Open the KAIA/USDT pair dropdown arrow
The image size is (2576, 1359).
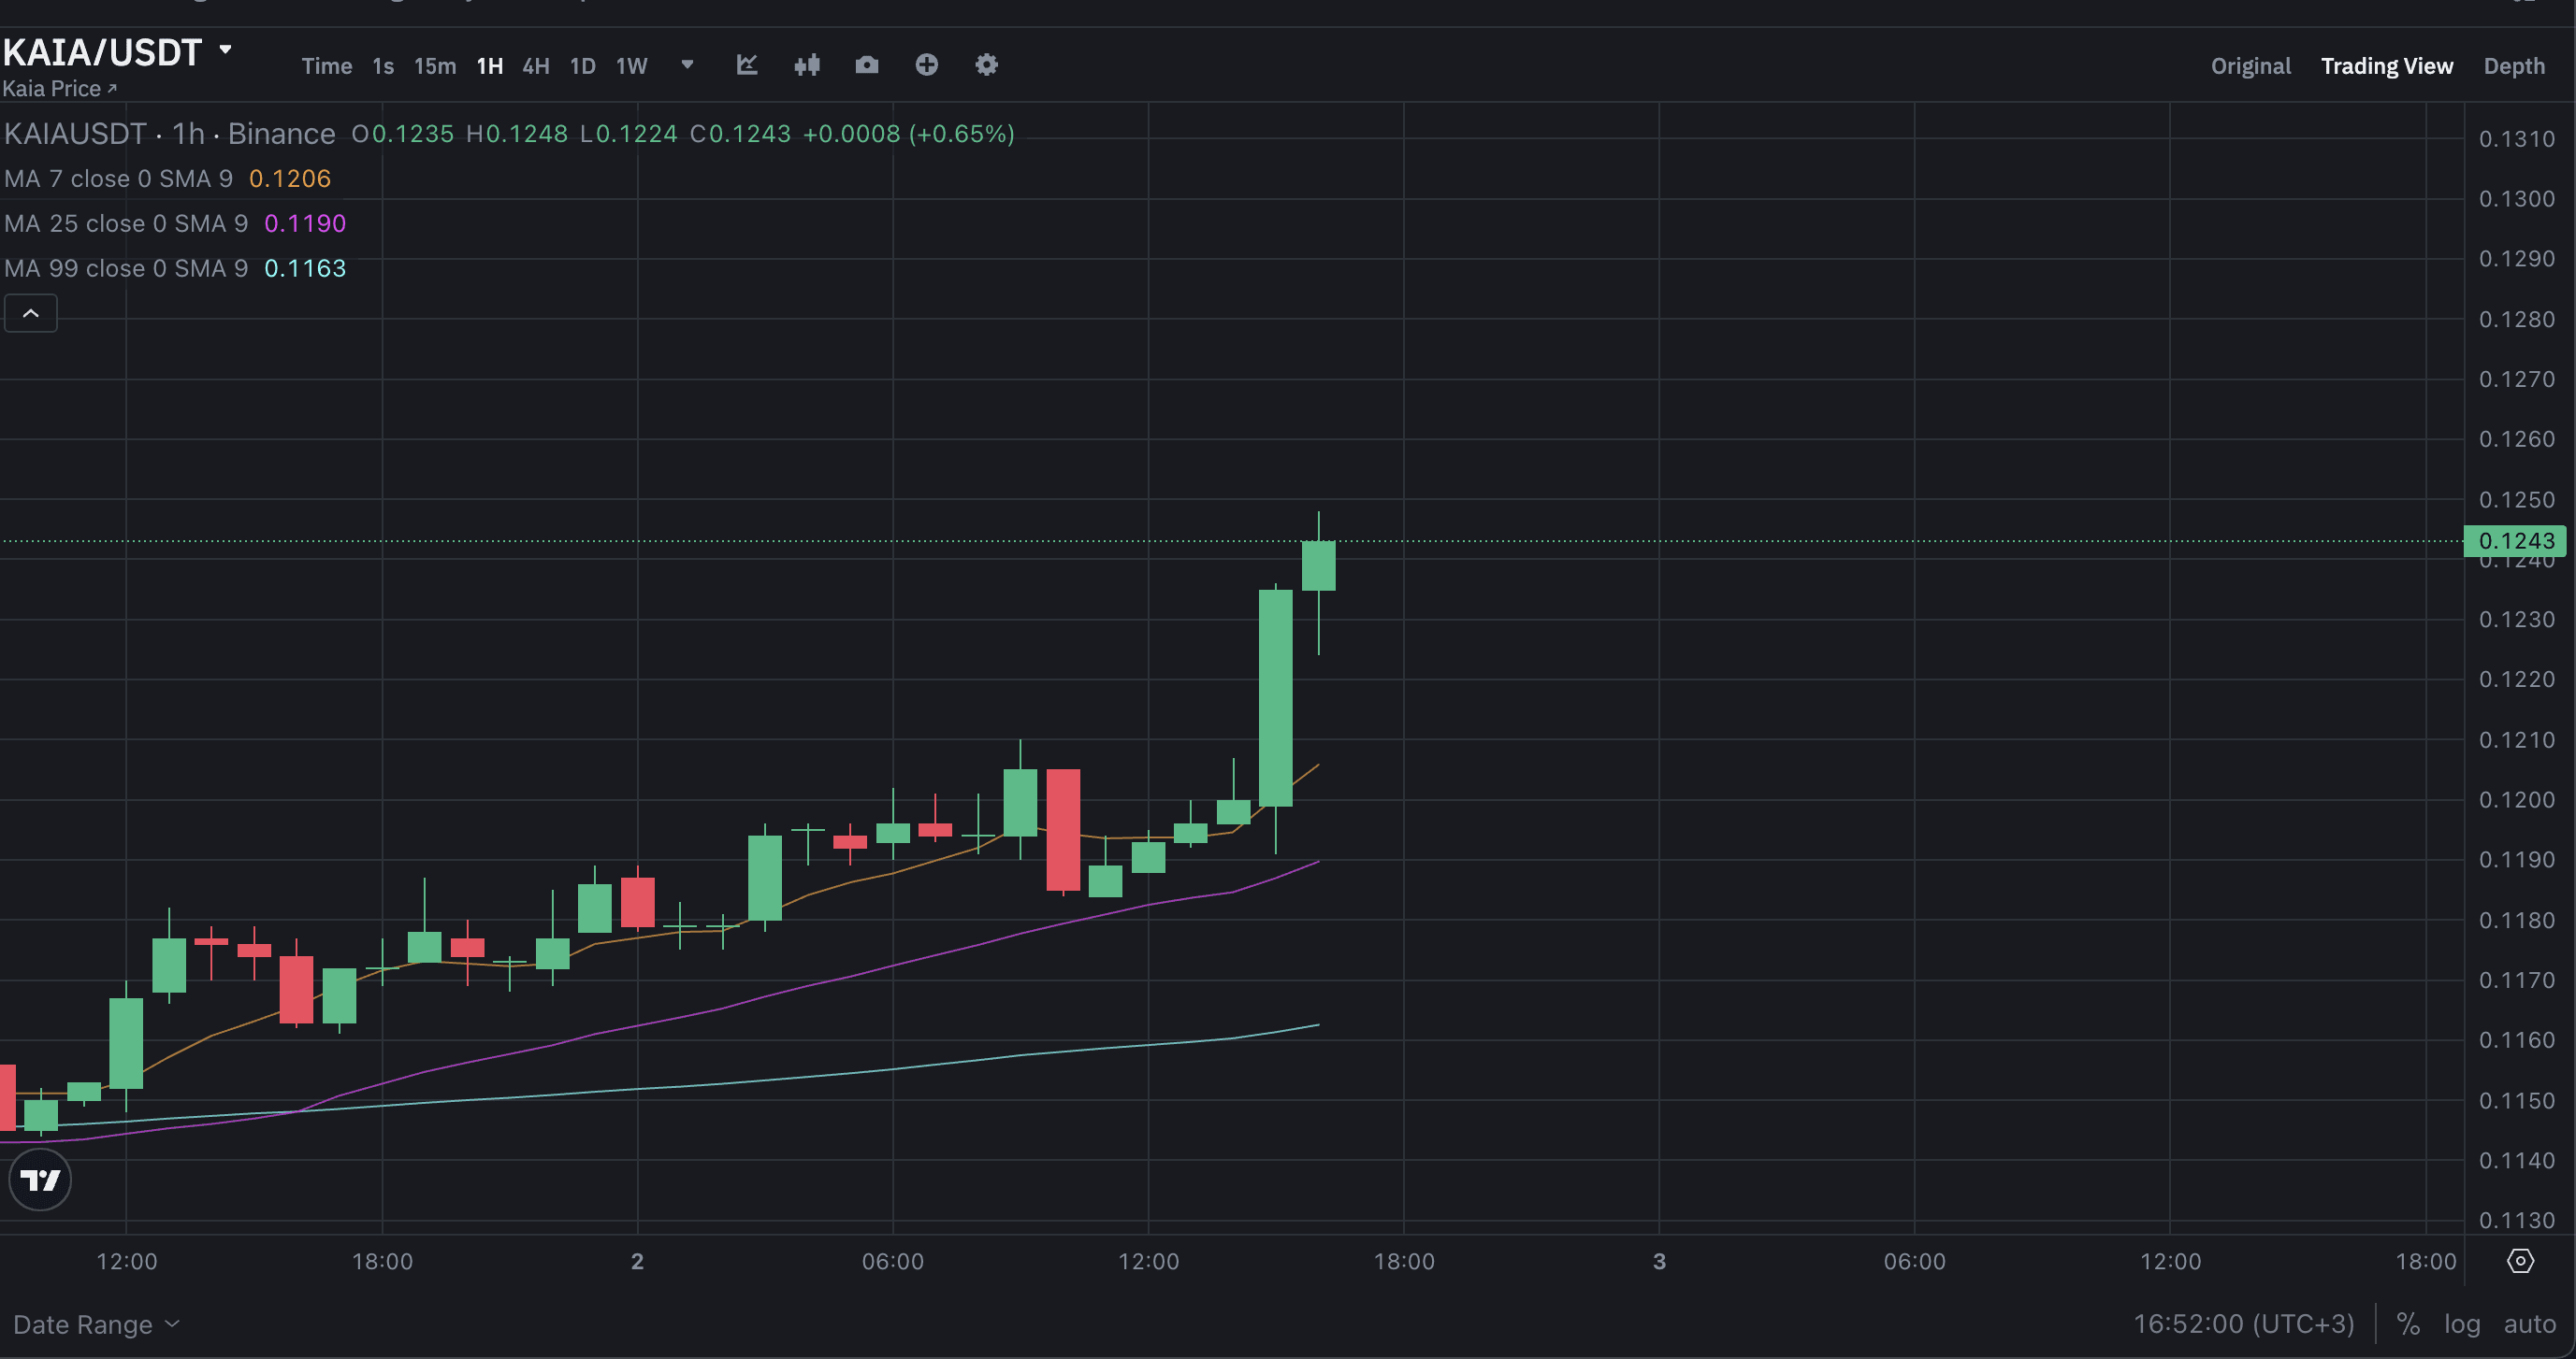[x=225, y=49]
